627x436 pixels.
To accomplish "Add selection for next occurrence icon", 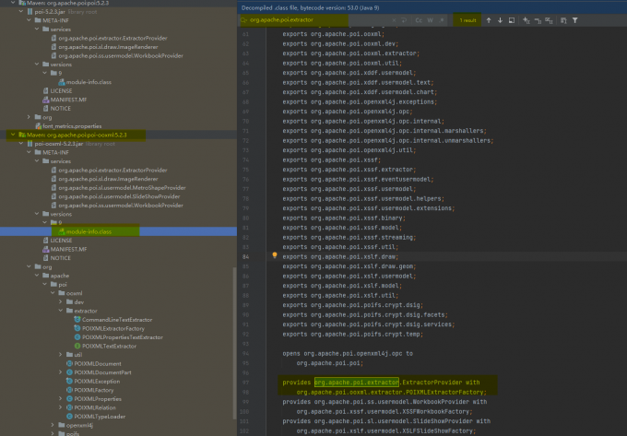I will 526,20.
